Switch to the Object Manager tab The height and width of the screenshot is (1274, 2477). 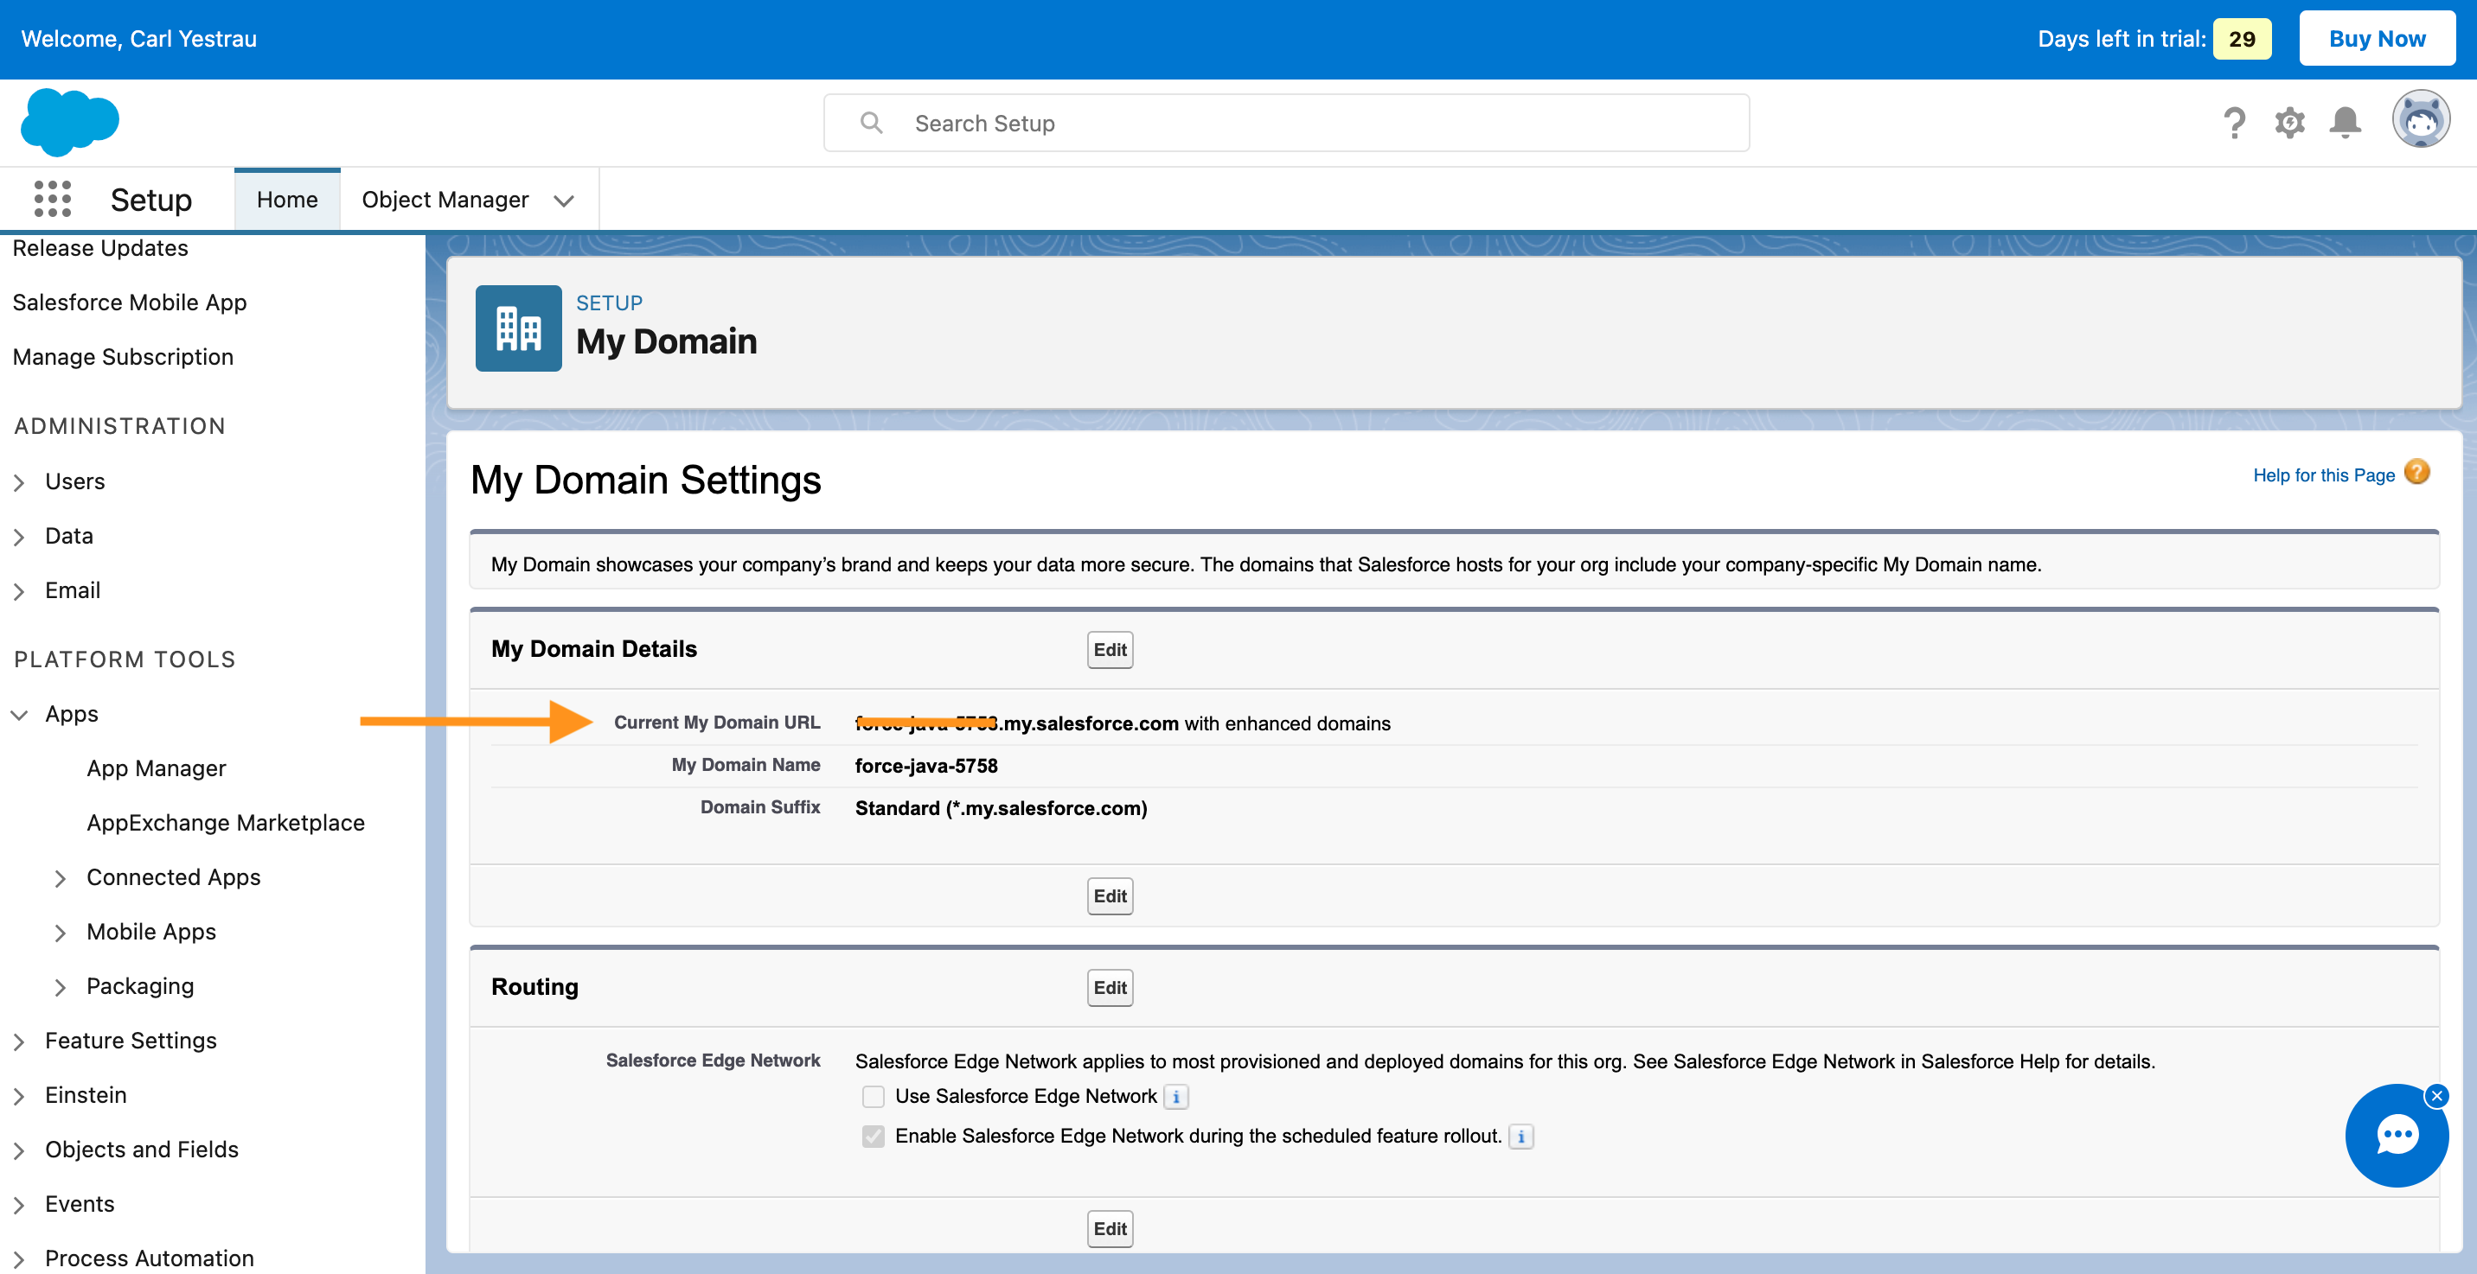pos(445,199)
